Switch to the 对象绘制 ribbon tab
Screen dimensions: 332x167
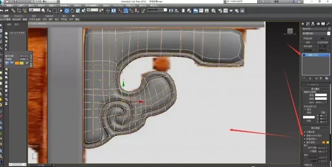pos(49,16)
